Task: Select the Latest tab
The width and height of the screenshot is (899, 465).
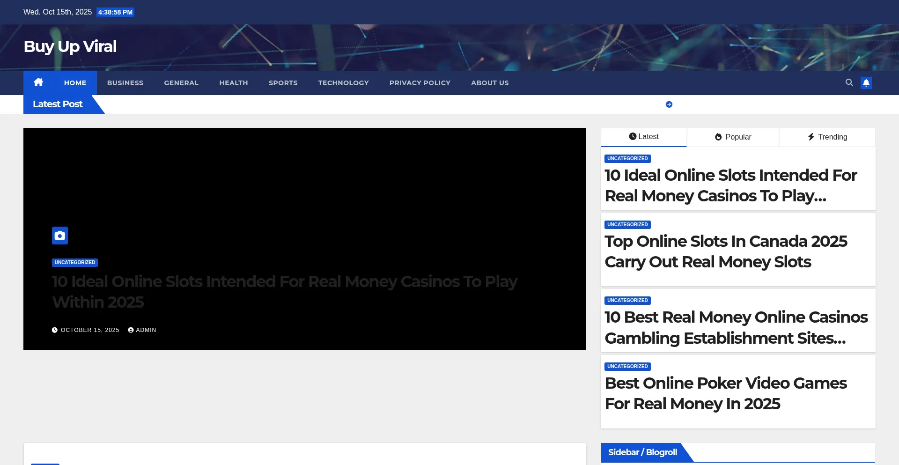Action: [643, 137]
